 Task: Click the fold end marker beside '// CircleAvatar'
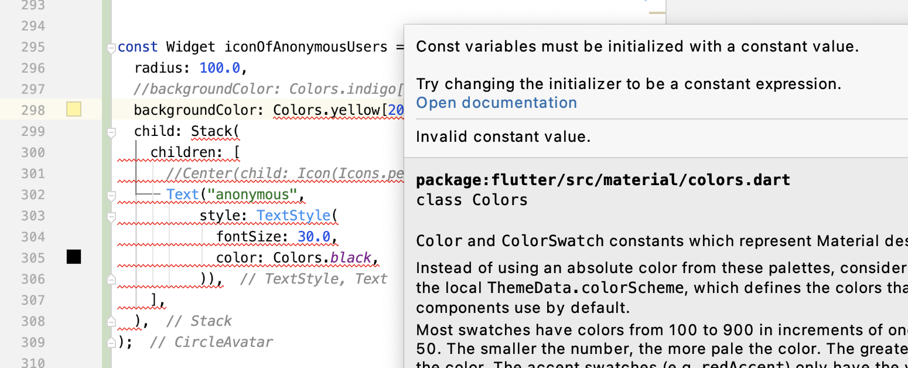[x=111, y=343]
